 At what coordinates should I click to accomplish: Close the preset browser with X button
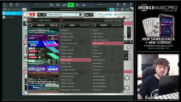[124, 18]
